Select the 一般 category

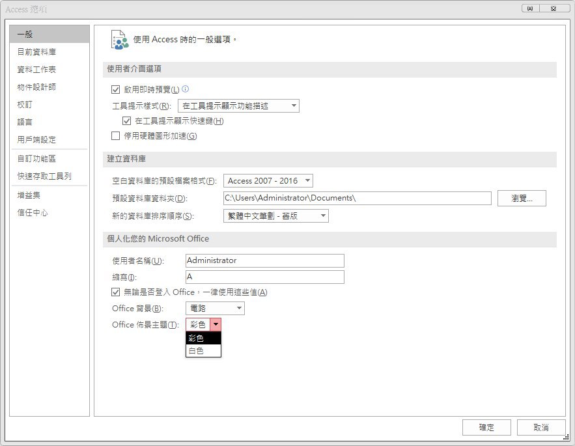(49, 34)
